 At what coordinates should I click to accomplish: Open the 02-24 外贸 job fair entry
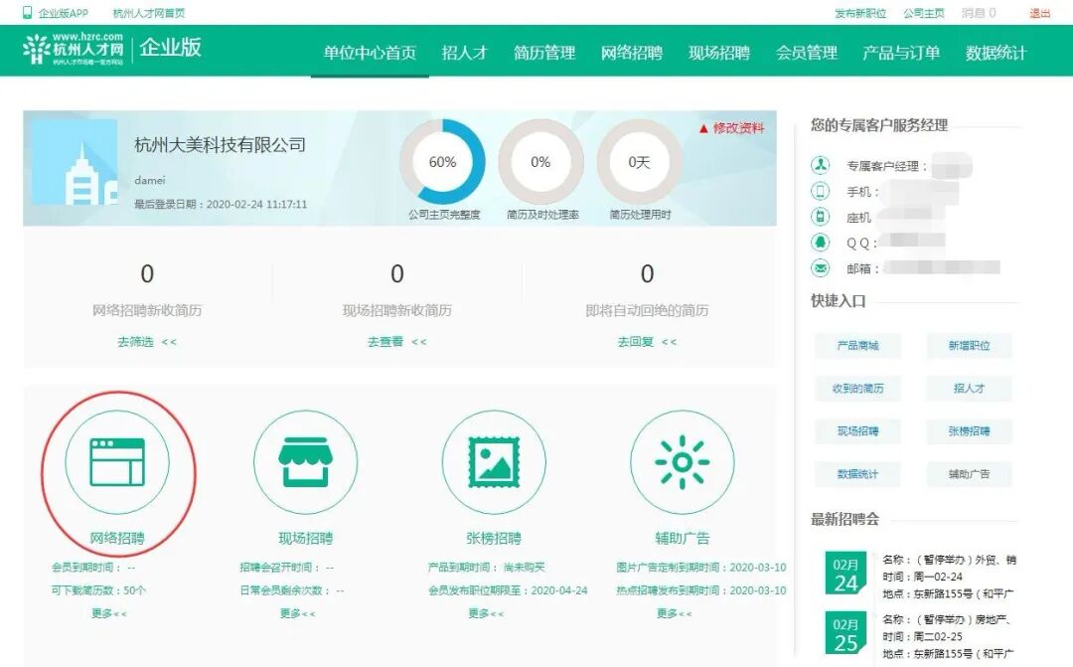949,577
